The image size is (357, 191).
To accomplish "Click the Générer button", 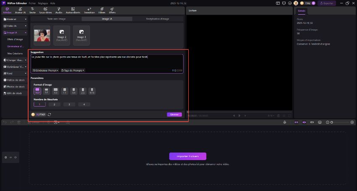I will (174, 115).
